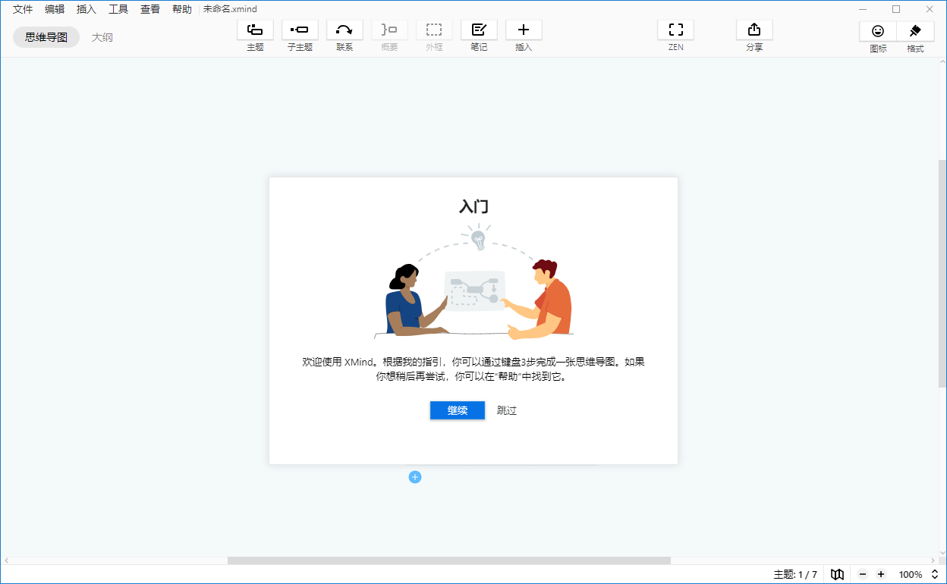Click the blue plus add-topic handle
The width and height of the screenshot is (947, 584).
coord(415,477)
